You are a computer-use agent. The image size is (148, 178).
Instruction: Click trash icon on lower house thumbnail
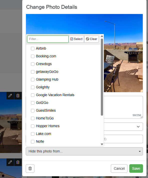[x=18, y=162]
